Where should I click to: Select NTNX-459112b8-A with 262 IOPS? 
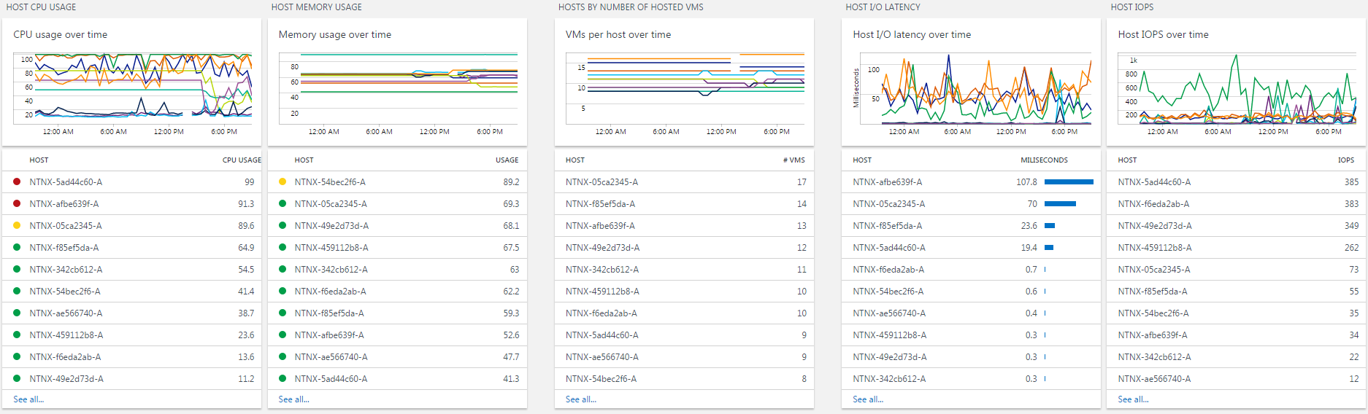[x=1155, y=248]
